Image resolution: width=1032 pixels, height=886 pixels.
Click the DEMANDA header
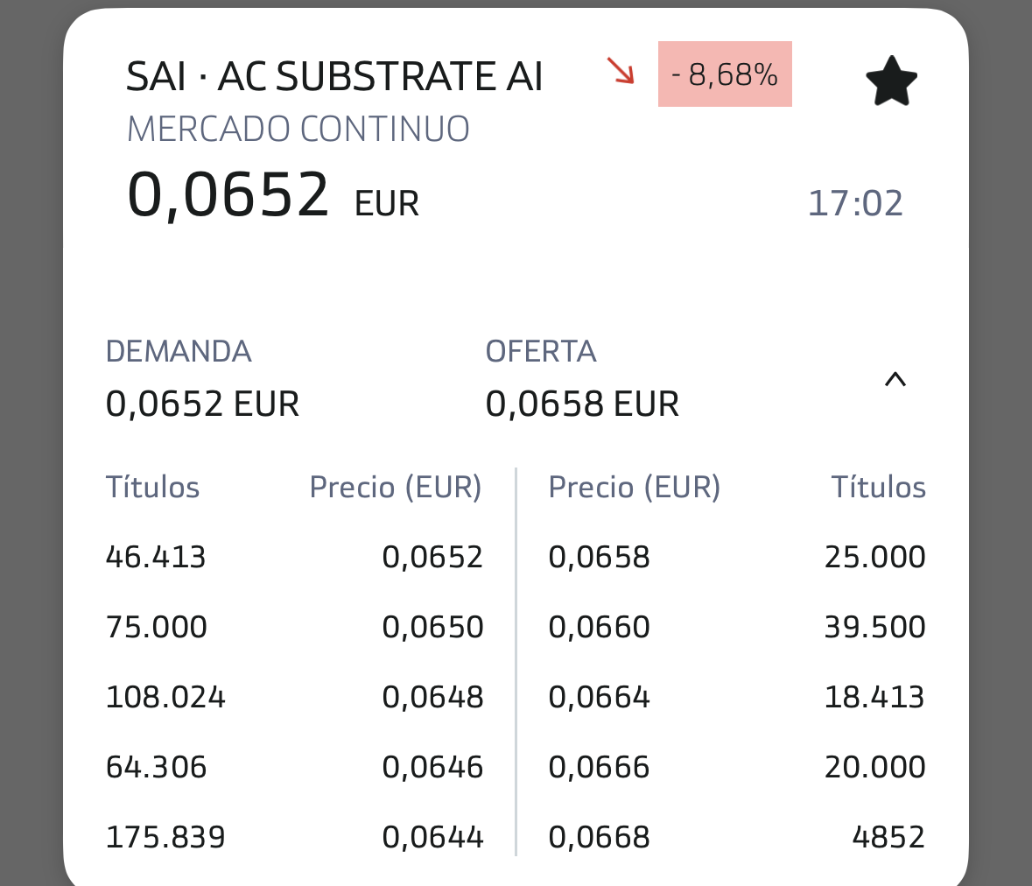click(179, 352)
